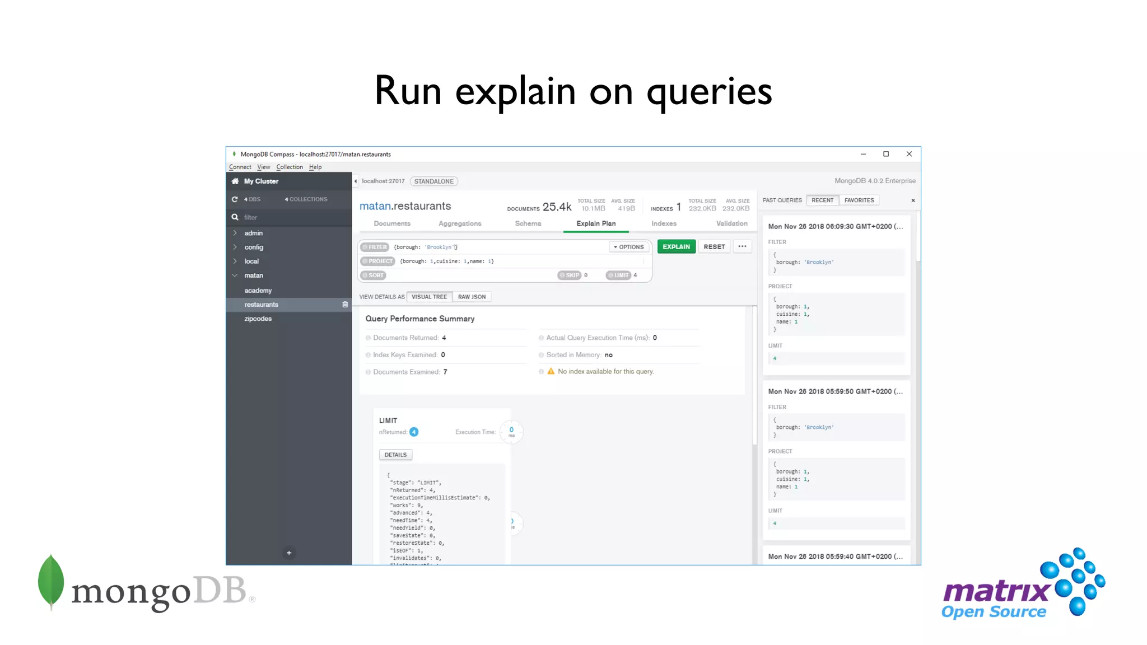The image size is (1147, 645).
Task: Open the Collection menu
Action: 289,167
